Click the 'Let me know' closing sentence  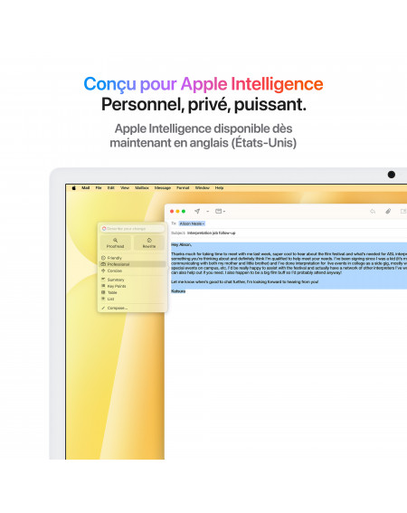pos(245,281)
